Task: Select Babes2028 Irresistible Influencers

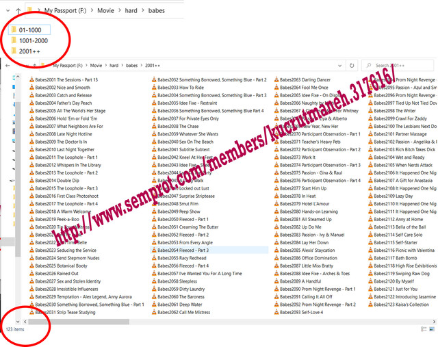Action: (64, 289)
